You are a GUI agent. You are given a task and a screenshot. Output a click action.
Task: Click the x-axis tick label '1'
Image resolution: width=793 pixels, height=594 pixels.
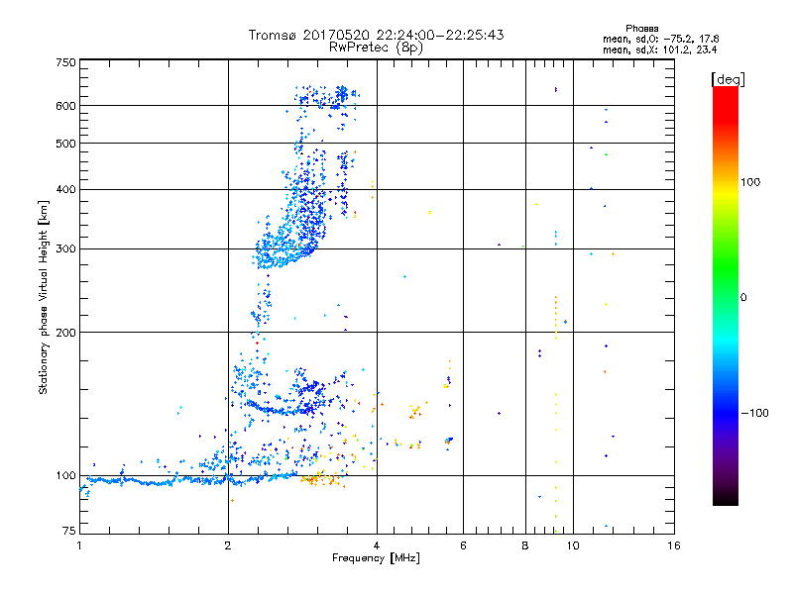(79, 545)
